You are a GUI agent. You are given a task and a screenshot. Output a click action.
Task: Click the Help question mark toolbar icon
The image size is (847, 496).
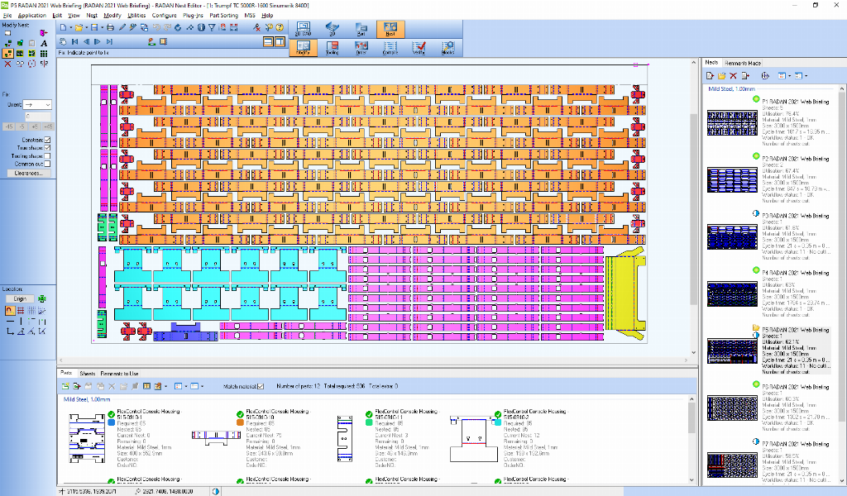tap(280, 27)
